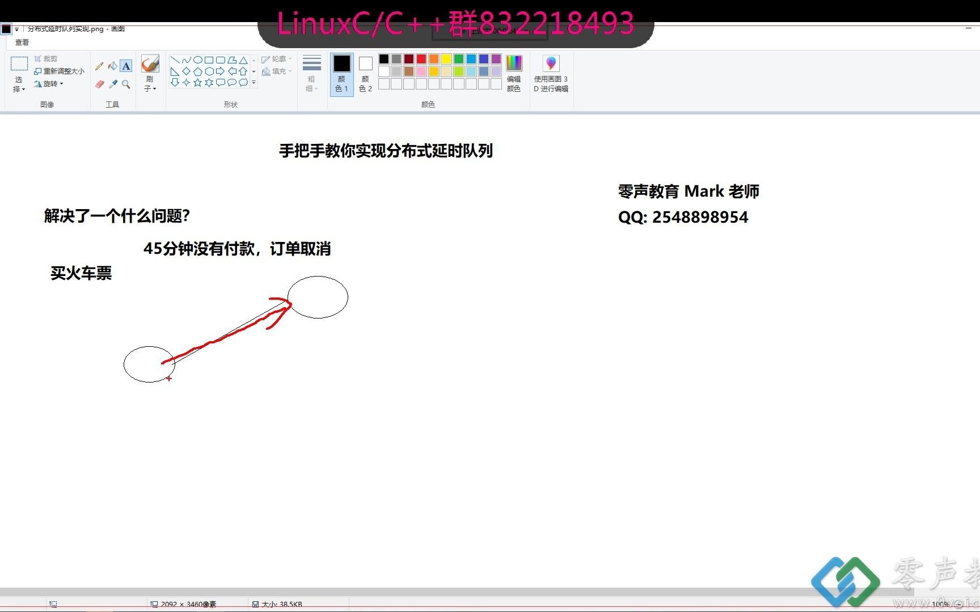Select the Pencil tool
This screenshot has width=980, height=612.
[x=99, y=66]
